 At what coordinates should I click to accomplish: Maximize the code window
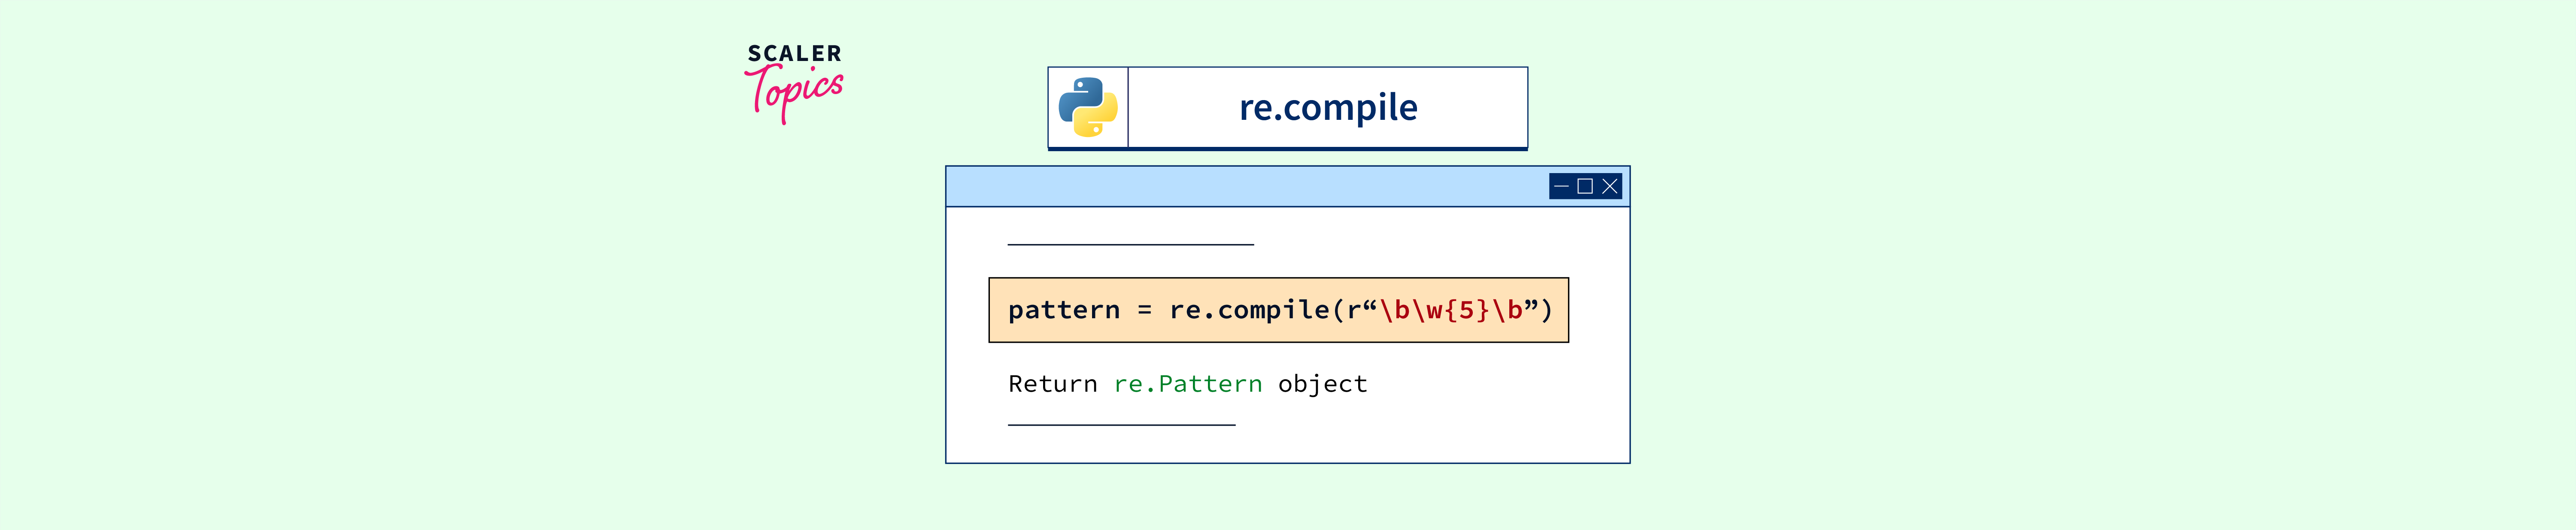coord(1585,186)
